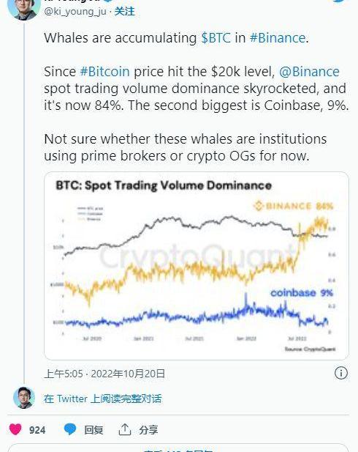Click the Binance 84% label in chart

tap(293, 206)
